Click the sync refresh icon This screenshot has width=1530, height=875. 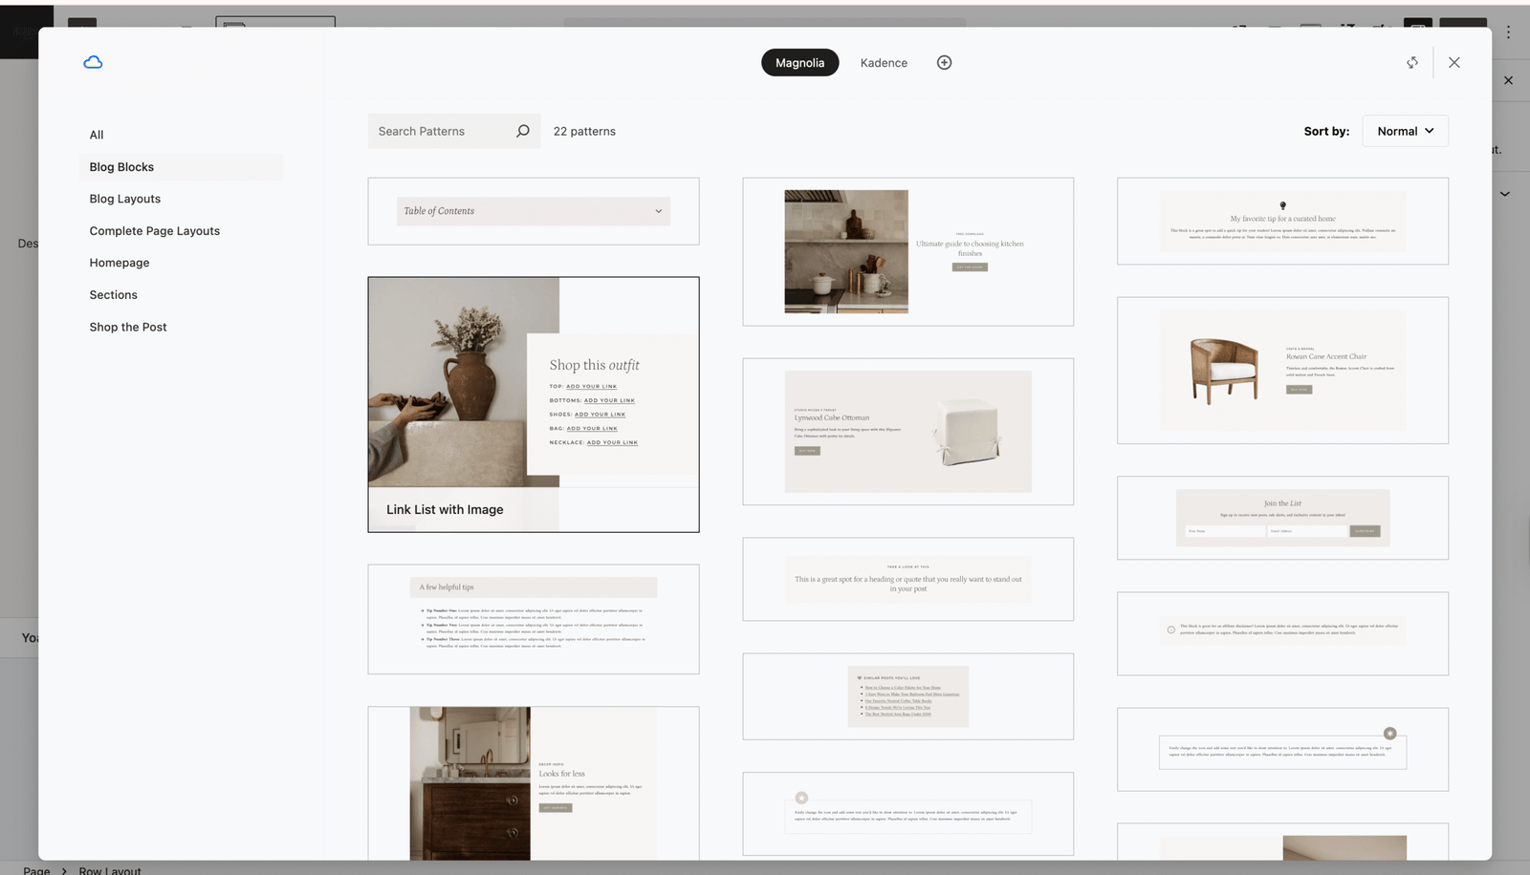click(x=1412, y=63)
